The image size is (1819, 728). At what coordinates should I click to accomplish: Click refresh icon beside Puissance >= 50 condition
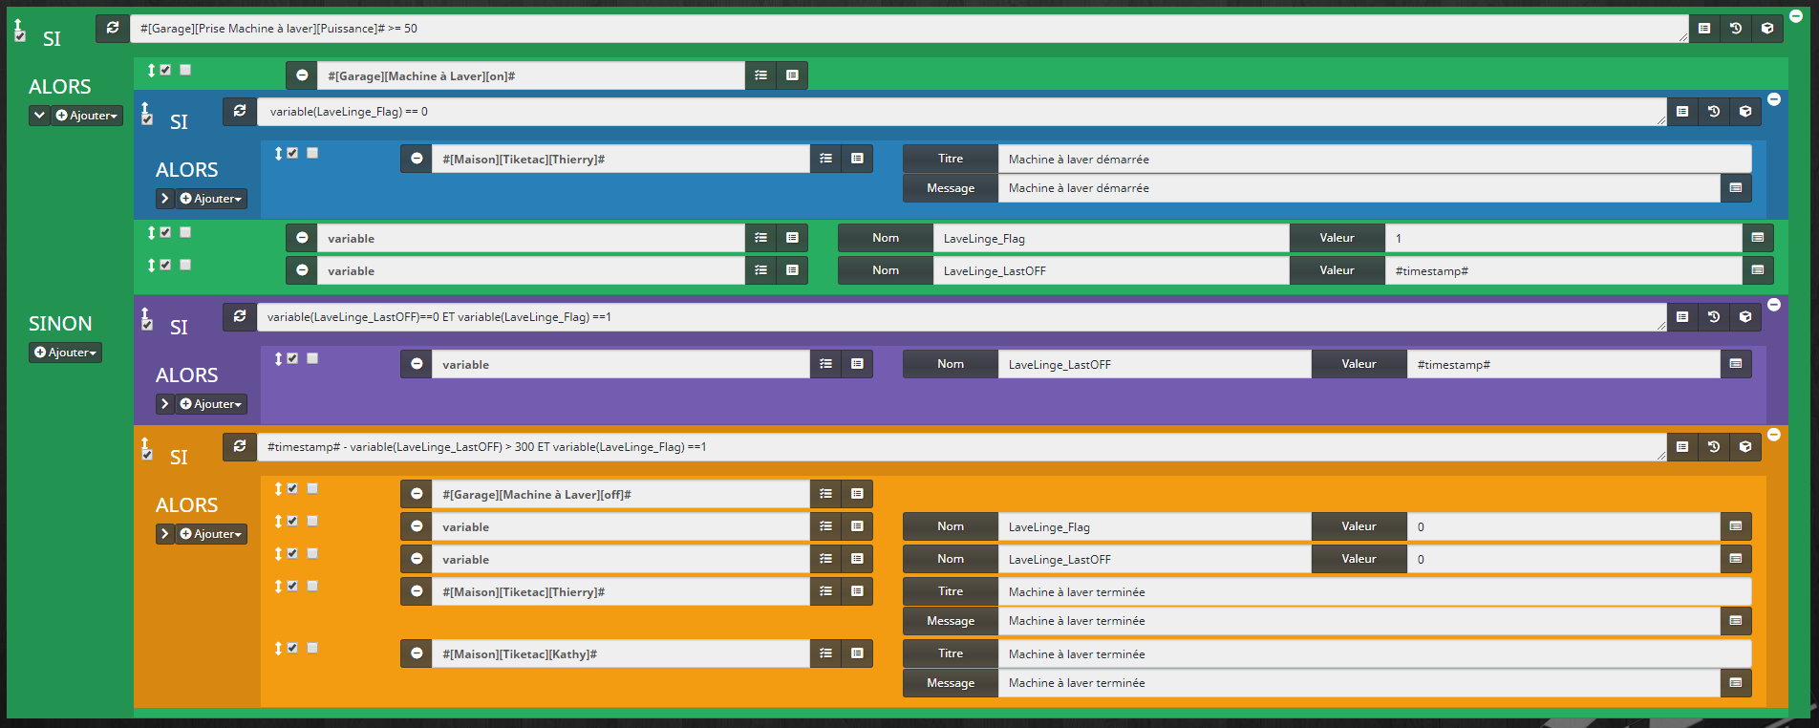point(113,29)
